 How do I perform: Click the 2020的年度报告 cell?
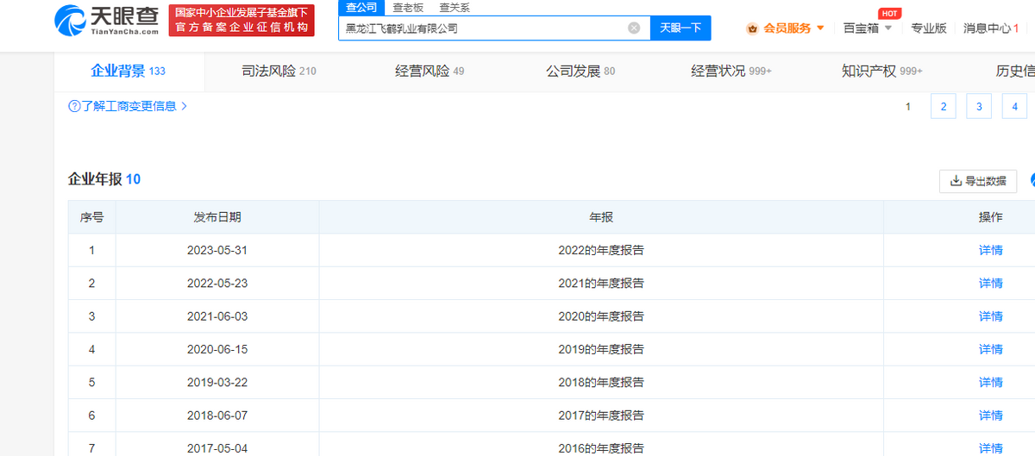601,316
